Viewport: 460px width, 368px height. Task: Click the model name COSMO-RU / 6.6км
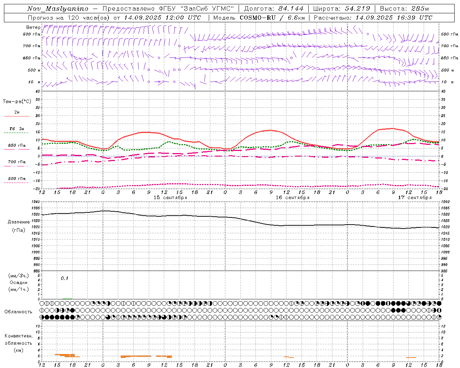click(x=272, y=18)
